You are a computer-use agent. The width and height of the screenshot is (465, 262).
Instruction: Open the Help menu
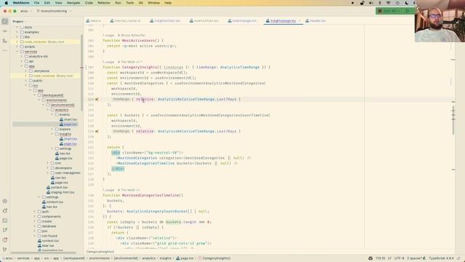pyautogui.click(x=168, y=3)
